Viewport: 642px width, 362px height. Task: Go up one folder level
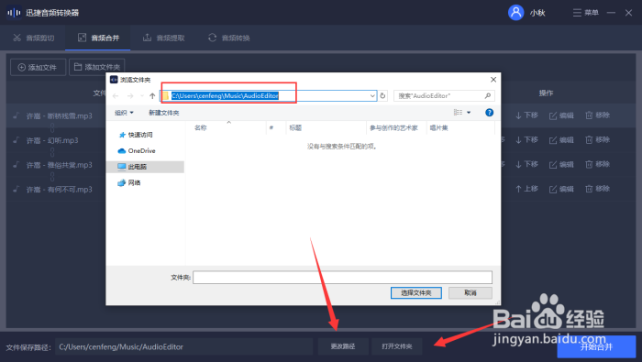pos(152,95)
